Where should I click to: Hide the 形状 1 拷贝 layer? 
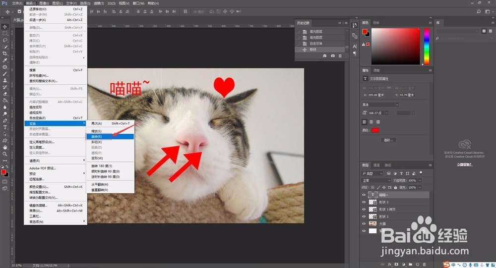pyautogui.click(x=364, y=209)
